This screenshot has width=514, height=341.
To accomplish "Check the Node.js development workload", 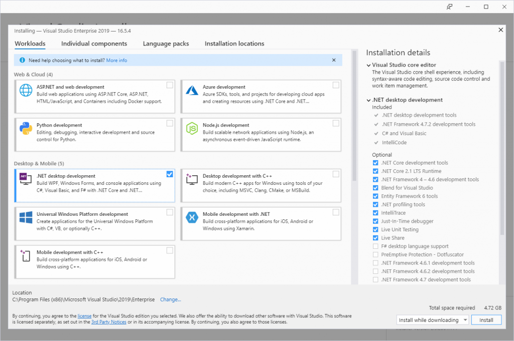I will (336, 123).
